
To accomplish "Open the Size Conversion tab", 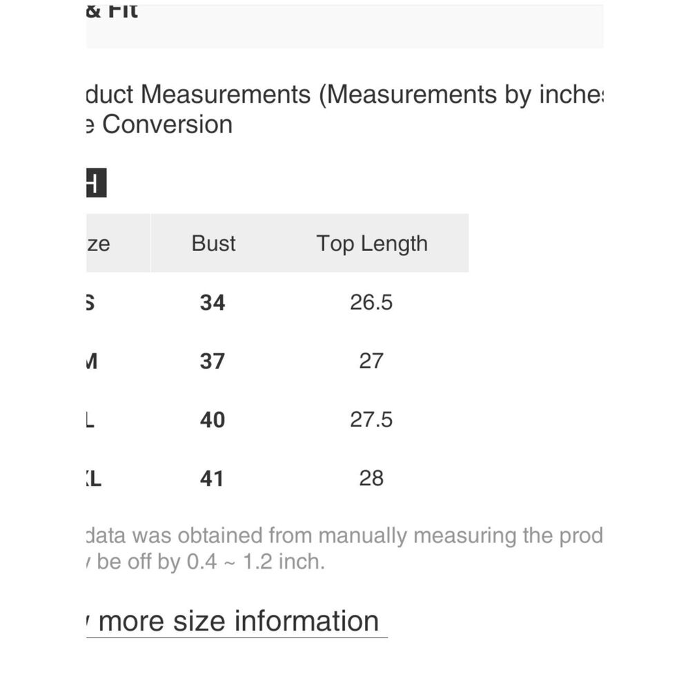I will (159, 124).
